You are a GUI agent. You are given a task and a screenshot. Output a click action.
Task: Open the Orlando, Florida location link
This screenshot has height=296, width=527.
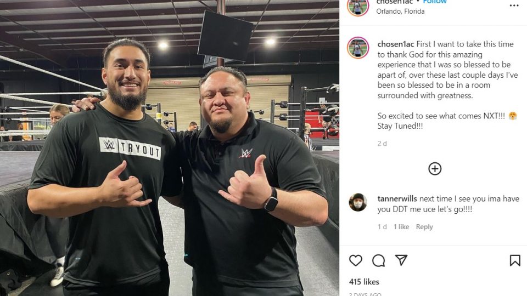pyautogui.click(x=400, y=12)
